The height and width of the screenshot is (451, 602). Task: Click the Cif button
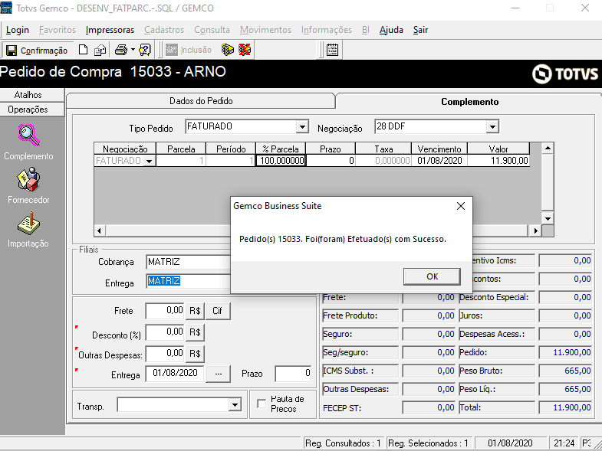pos(217,311)
